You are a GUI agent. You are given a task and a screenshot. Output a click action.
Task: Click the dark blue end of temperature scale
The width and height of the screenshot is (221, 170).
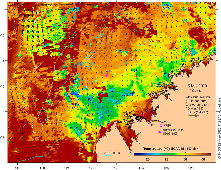(136, 154)
